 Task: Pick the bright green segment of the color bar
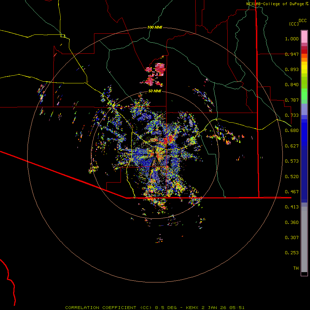pos(304,94)
